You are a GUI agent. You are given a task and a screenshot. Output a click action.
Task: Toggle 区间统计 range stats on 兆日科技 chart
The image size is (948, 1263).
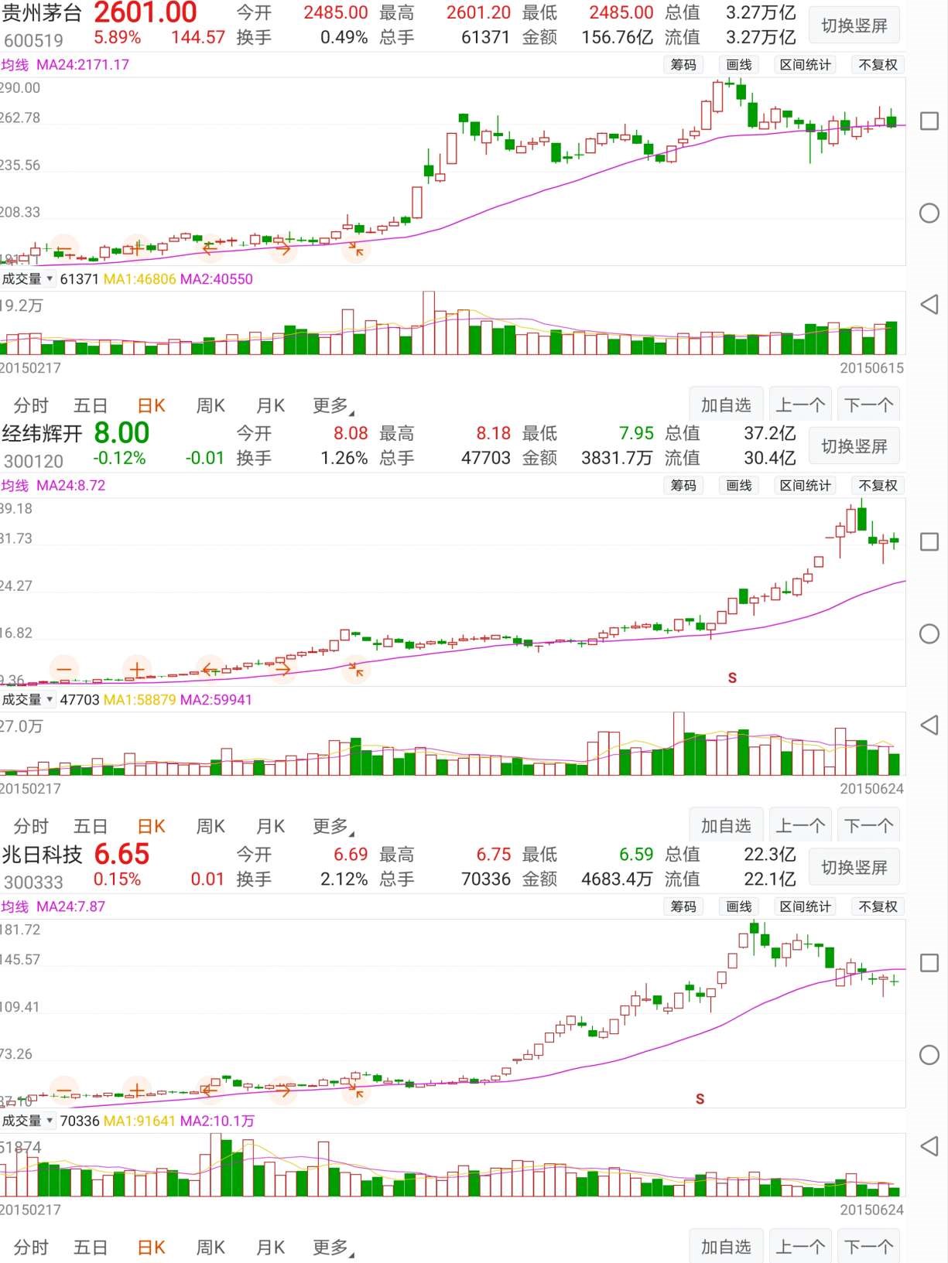(806, 906)
